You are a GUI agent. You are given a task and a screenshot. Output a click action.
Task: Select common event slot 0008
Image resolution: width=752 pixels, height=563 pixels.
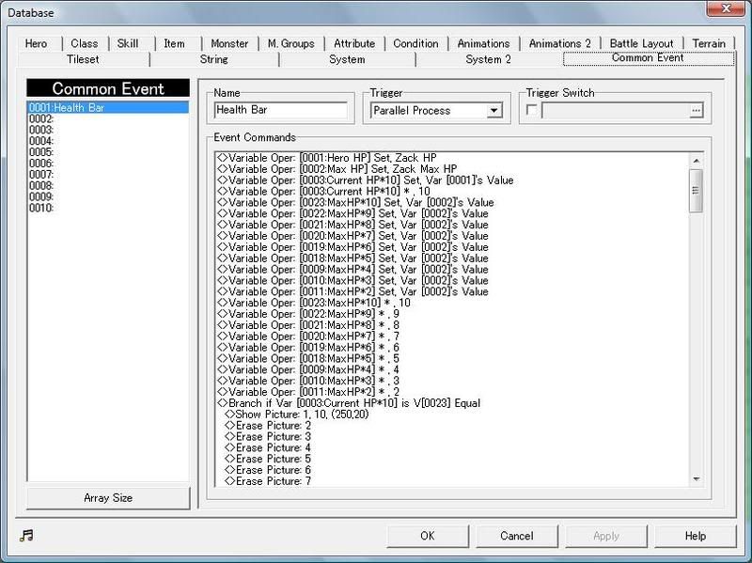click(108, 185)
